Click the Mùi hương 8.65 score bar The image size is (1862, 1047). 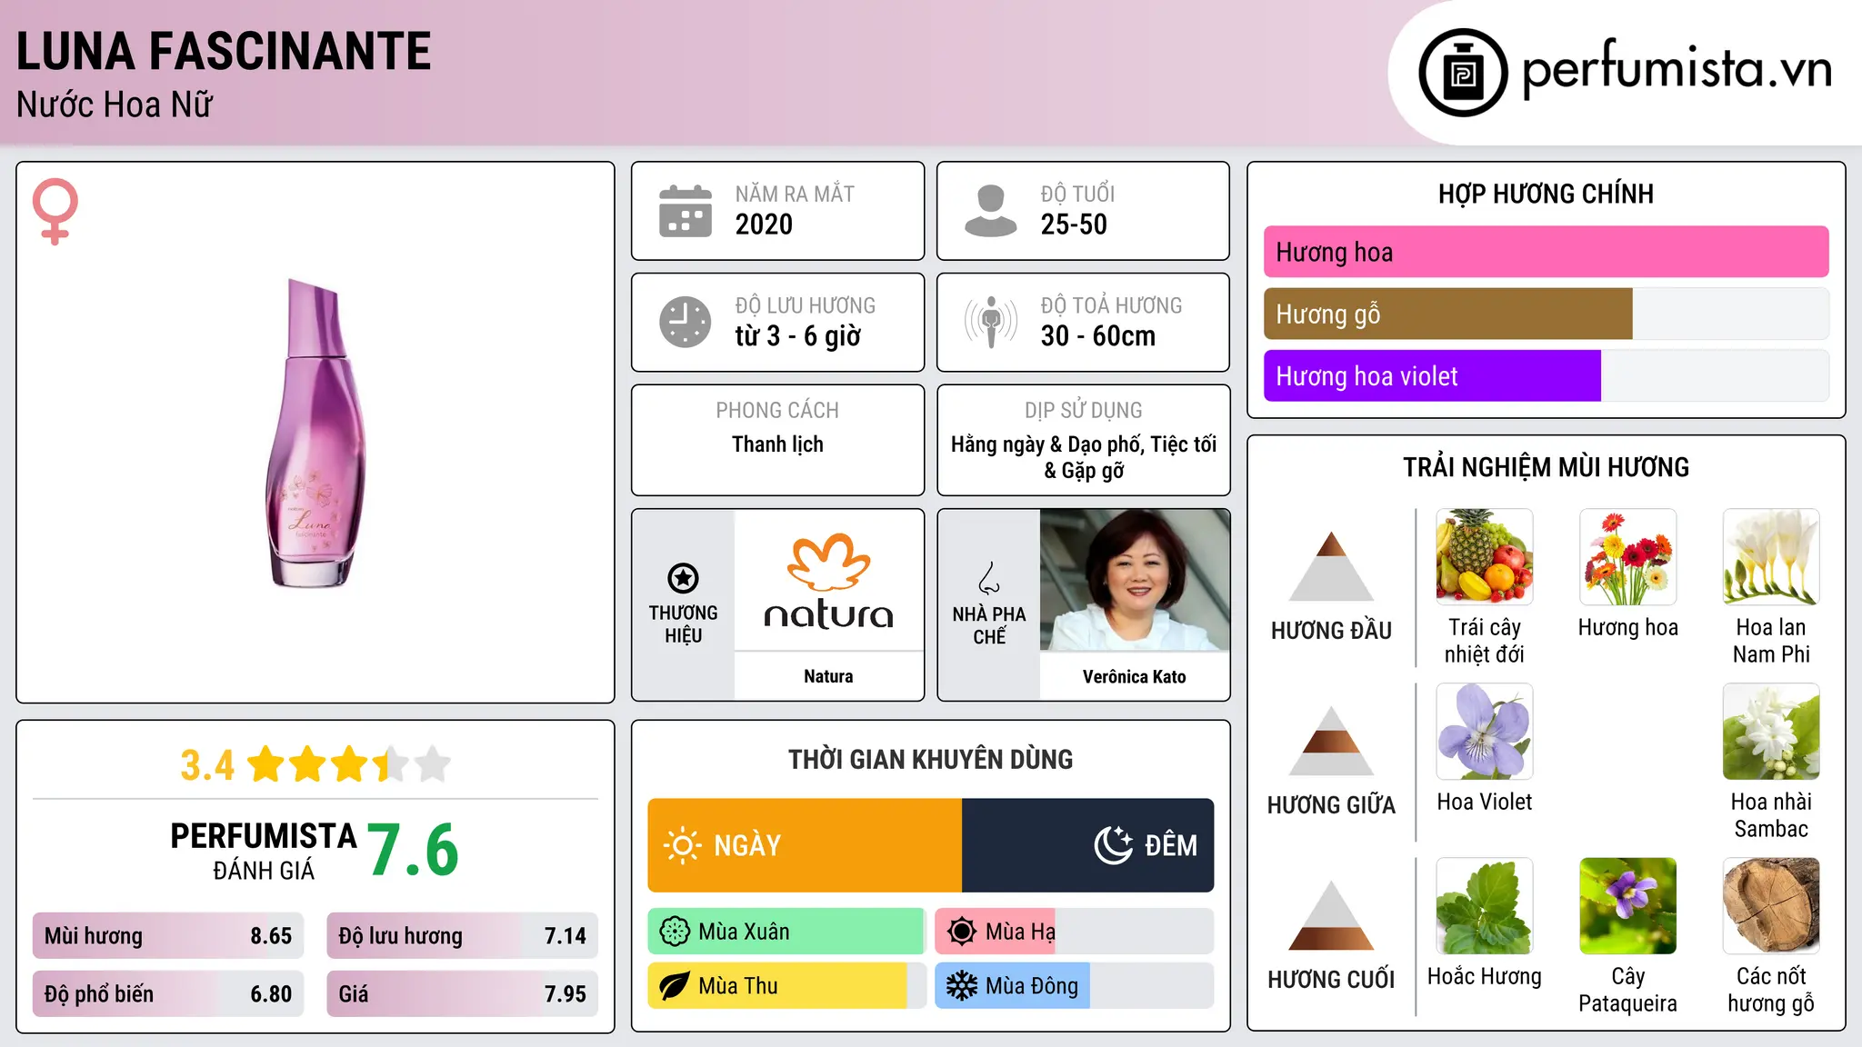point(168,935)
